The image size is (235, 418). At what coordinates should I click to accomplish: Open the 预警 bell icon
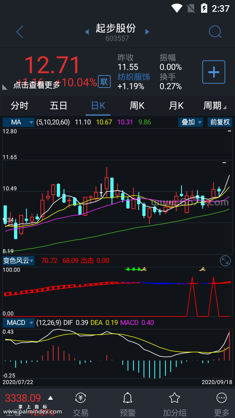pos(127,398)
